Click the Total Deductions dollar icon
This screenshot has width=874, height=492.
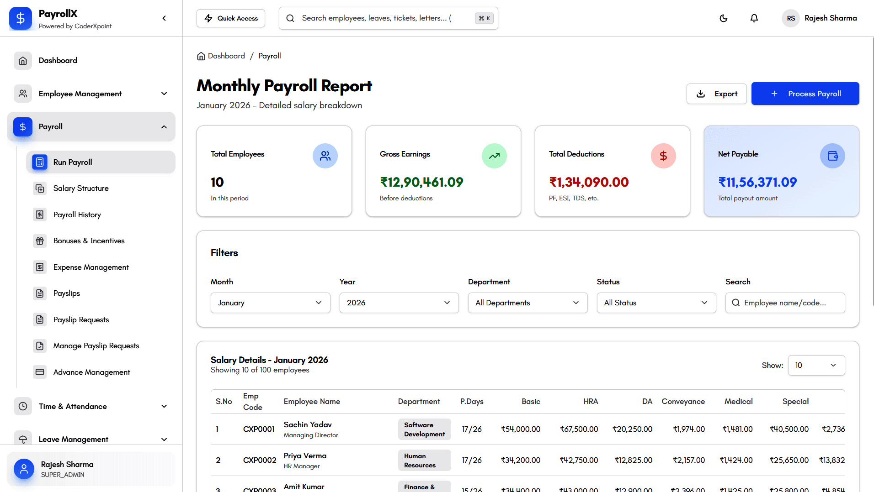click(663, 156)
